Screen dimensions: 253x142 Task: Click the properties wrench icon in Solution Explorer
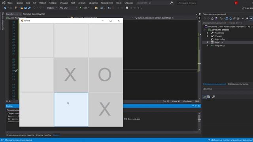click(247, 19)
